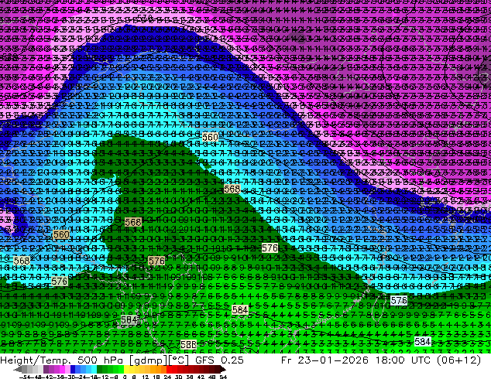
Task: Click the dark brown right arrow end of color scale
Action: (222, 370)
